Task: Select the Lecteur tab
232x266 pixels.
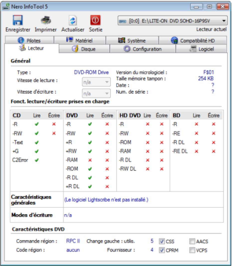Action: point(32,48)
